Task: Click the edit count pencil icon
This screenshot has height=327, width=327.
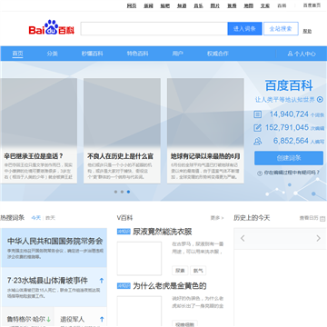Action: [x=258, y=128]
